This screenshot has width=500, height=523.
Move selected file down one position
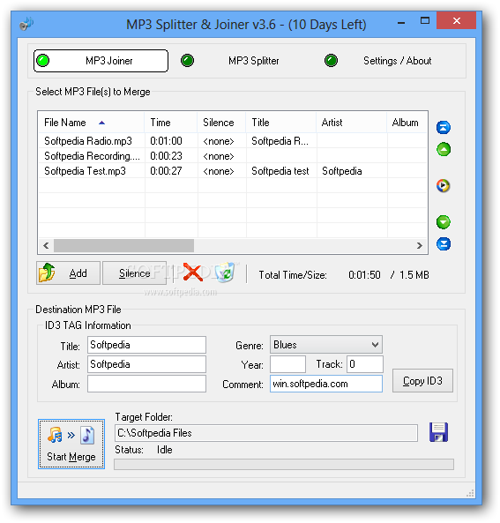444,222
